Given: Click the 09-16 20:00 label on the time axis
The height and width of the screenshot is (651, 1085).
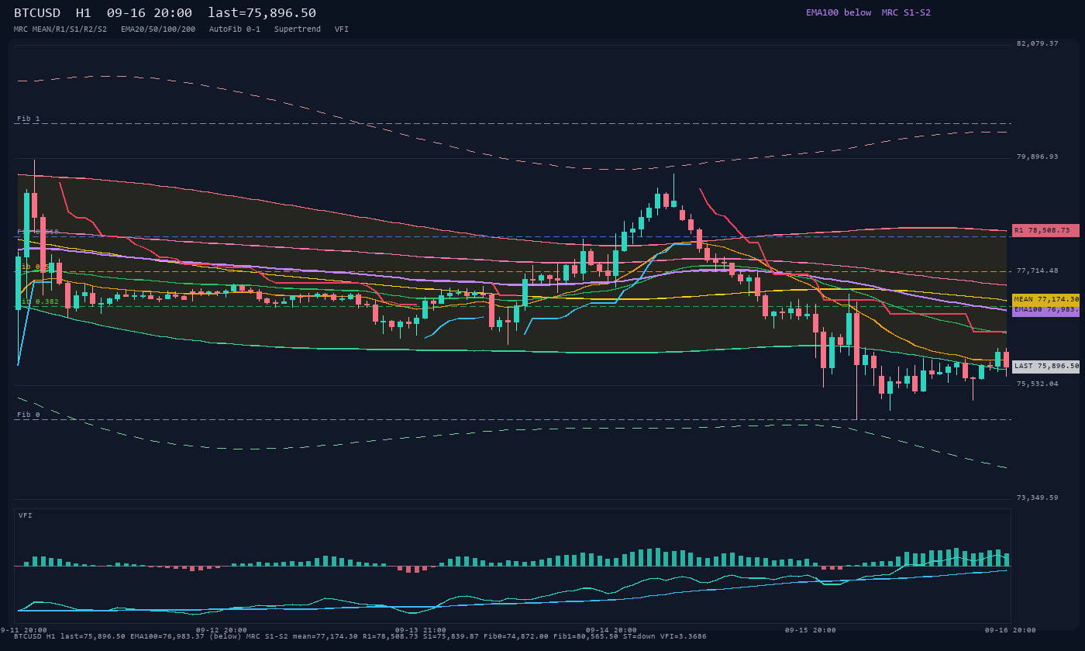Looking at the screenshot, I should (x=1010, y=630).
